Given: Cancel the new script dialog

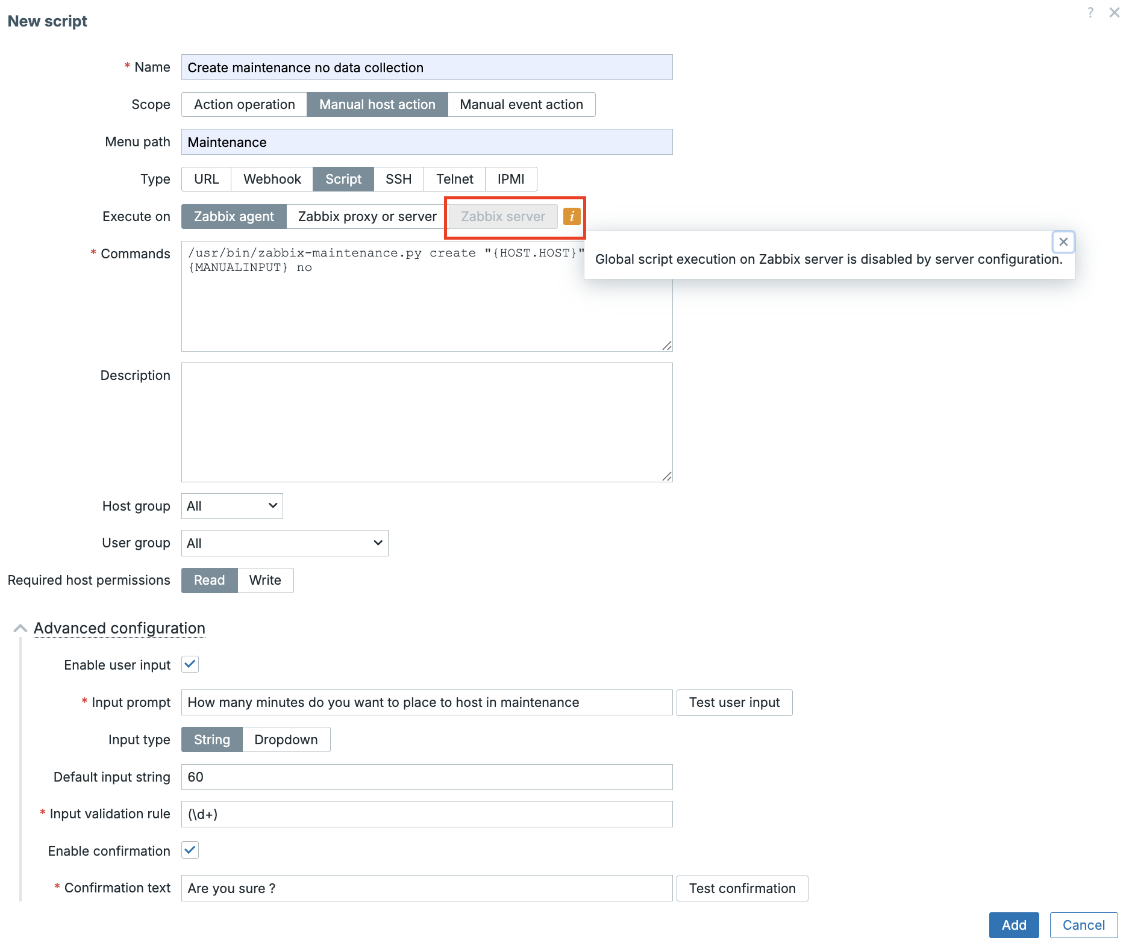Looking at the screenshot, I should [x=1084, y=926].
